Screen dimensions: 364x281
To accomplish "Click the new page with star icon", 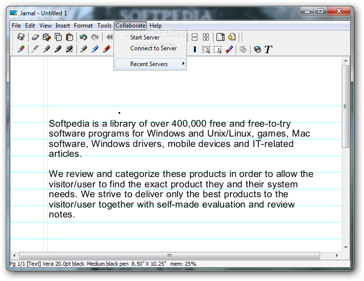I will click(x=232, y=37).
